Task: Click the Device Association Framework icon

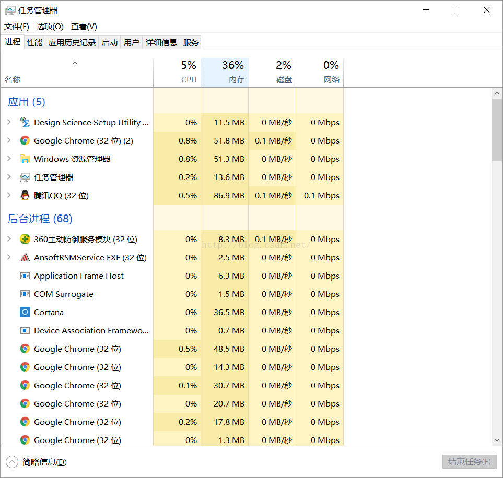Action: 25,330
